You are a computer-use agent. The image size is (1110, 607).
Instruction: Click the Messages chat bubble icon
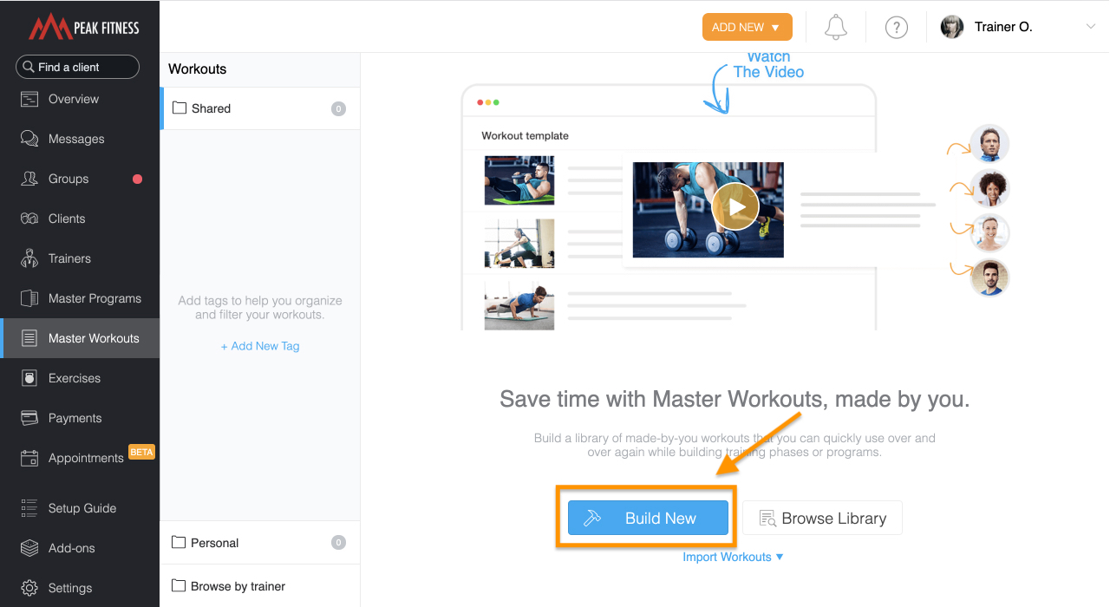point(29,139)
